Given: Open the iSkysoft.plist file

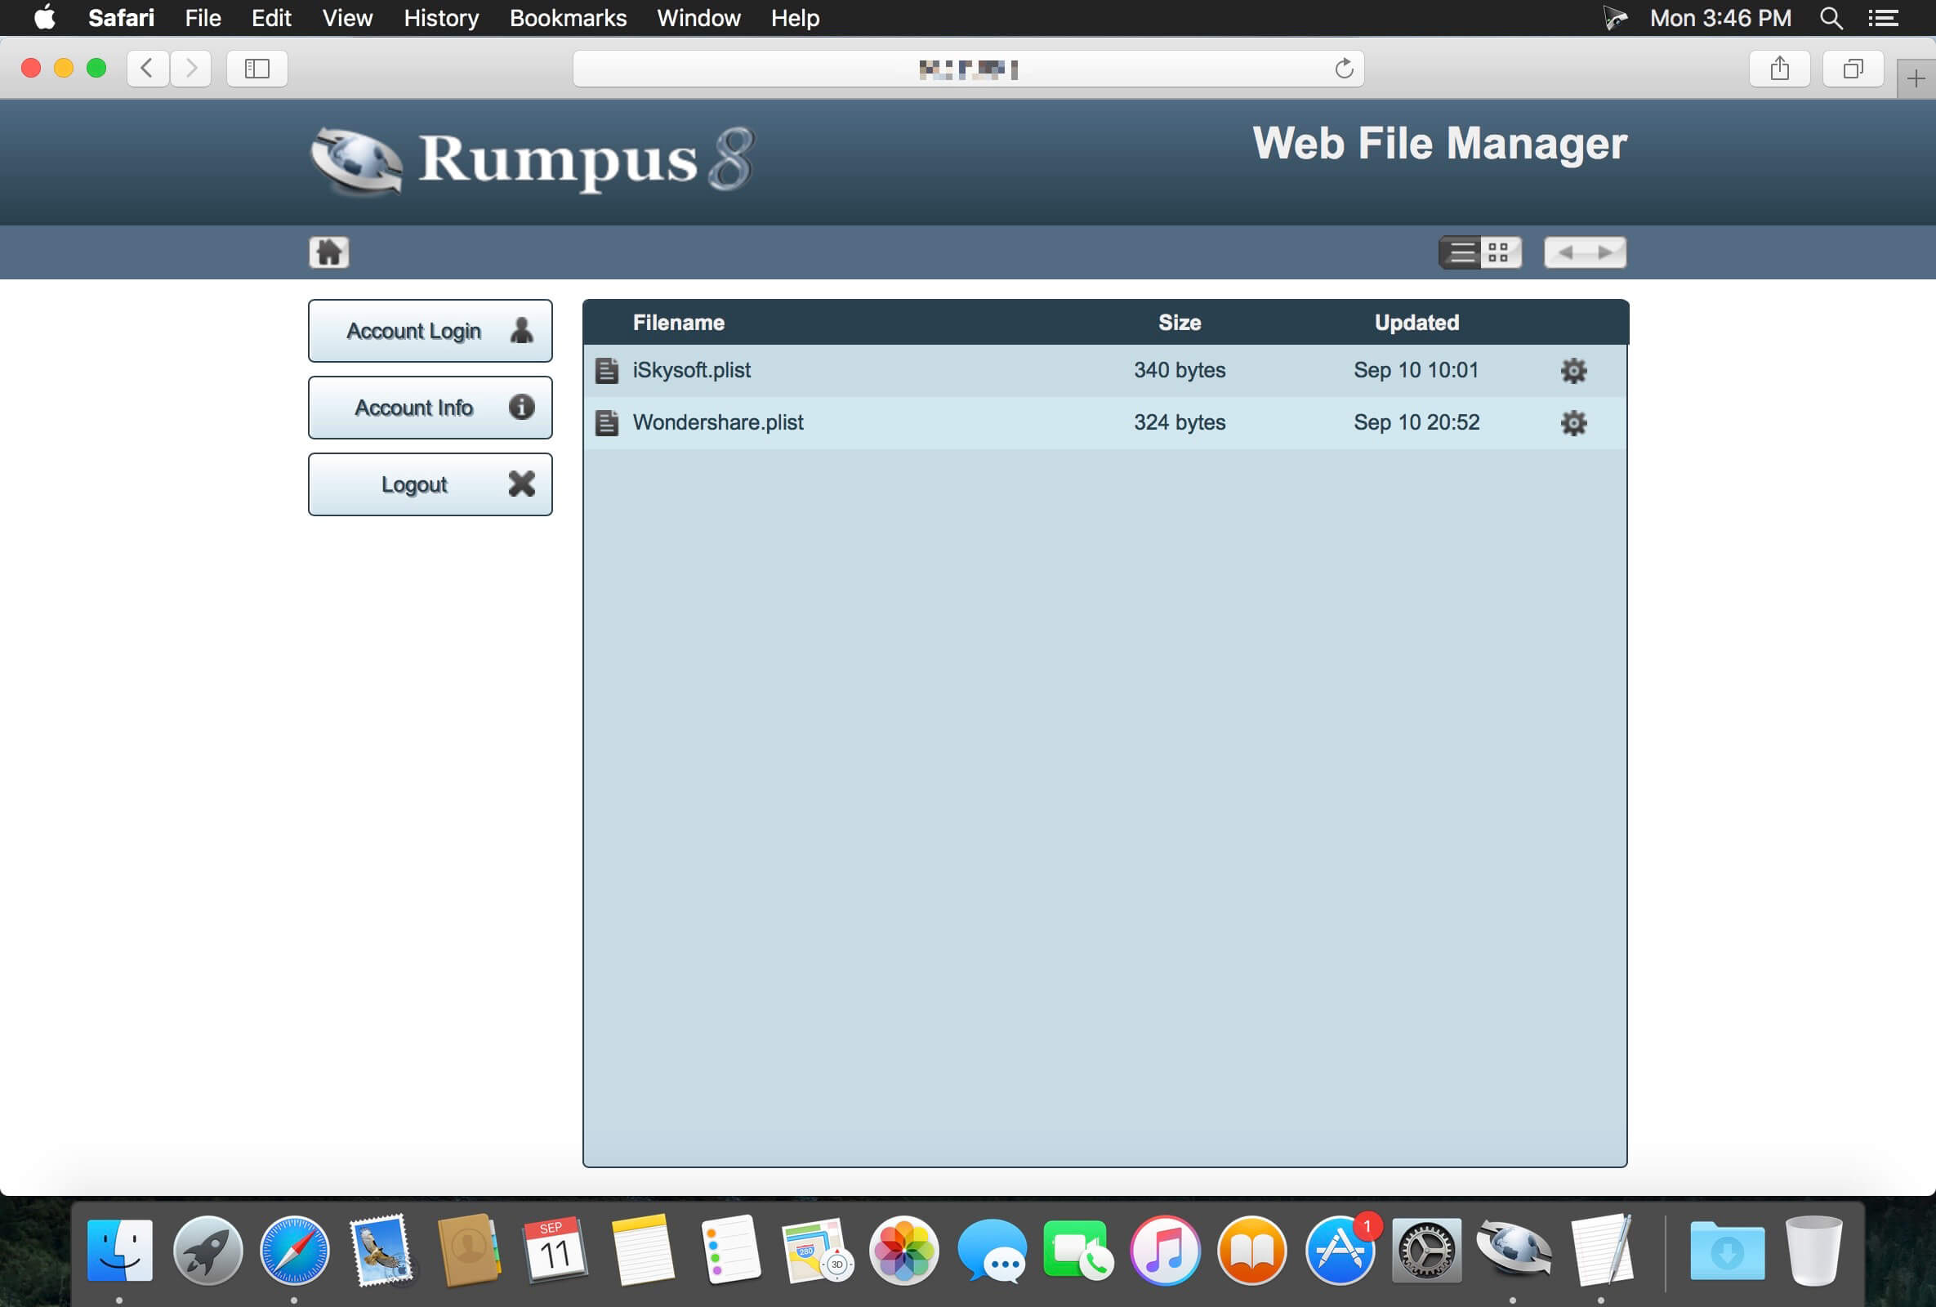Looking at the screenshot, I should click(x=691, y=370).
